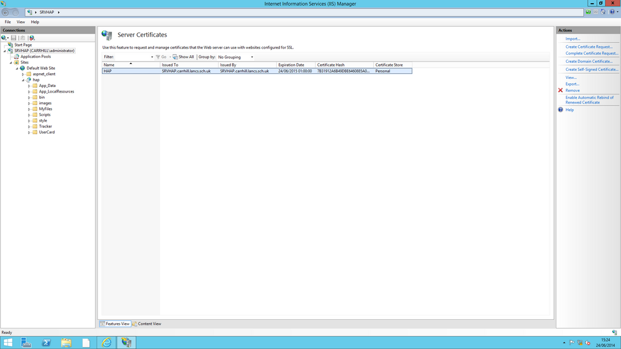The image size is (621, 349).
Task: Click the blank document taskbar icon
Action: [x=86, y=343]
